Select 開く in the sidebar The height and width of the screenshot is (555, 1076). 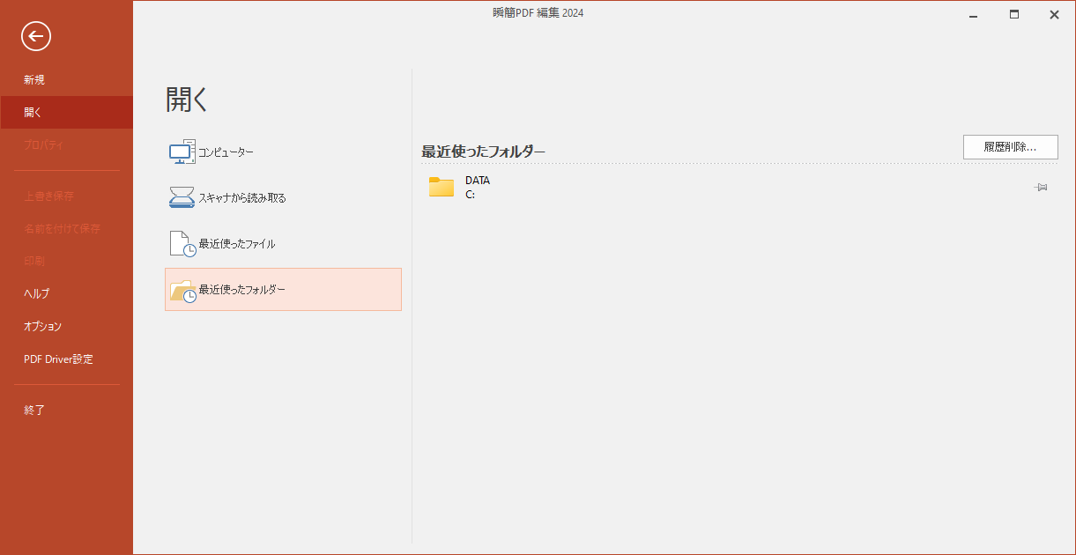point(67,113)
